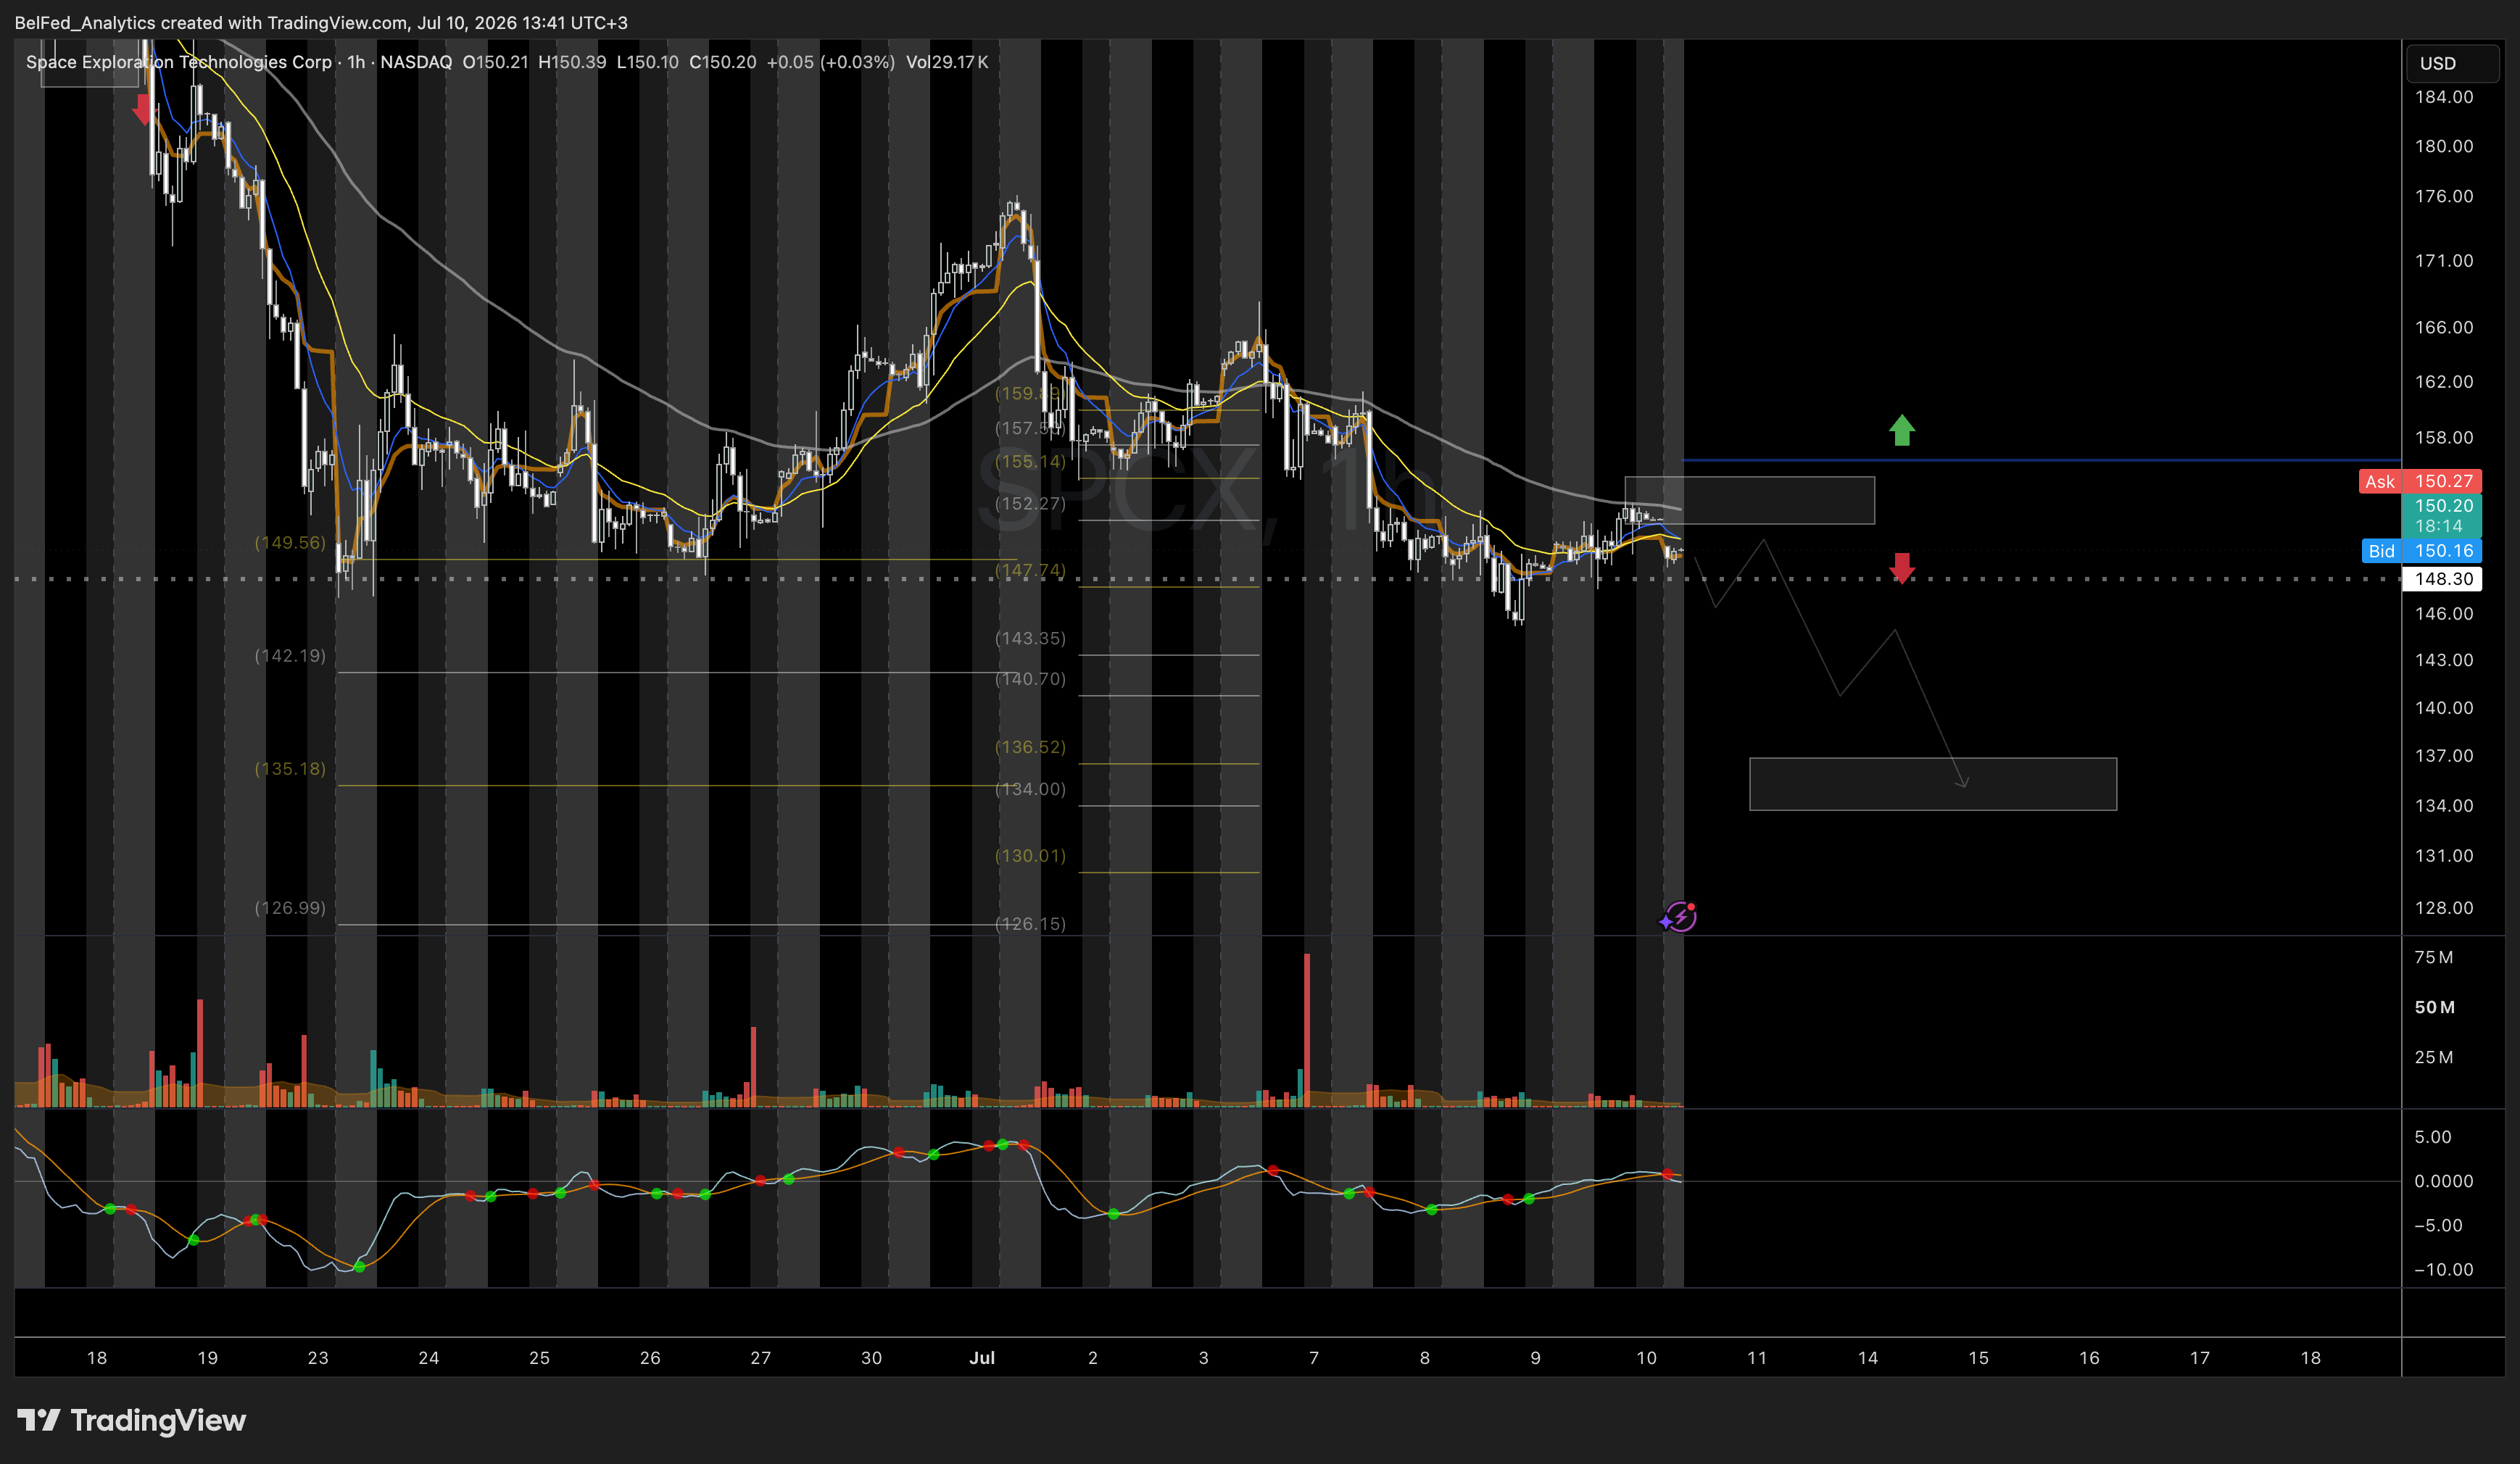Click date 30 on the time axis
2520x1464 pixels.
(x=871, y=1358)
